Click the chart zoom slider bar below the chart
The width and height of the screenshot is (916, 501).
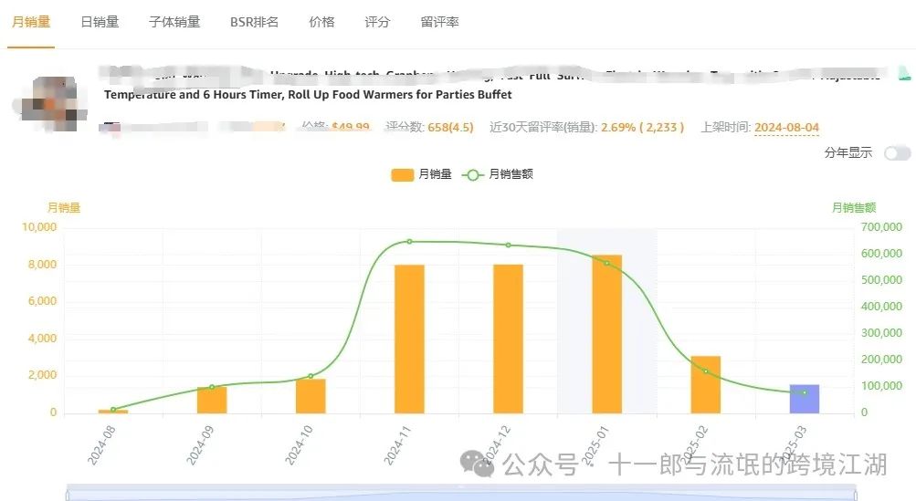pyautogui.click(x=461, y=493)
